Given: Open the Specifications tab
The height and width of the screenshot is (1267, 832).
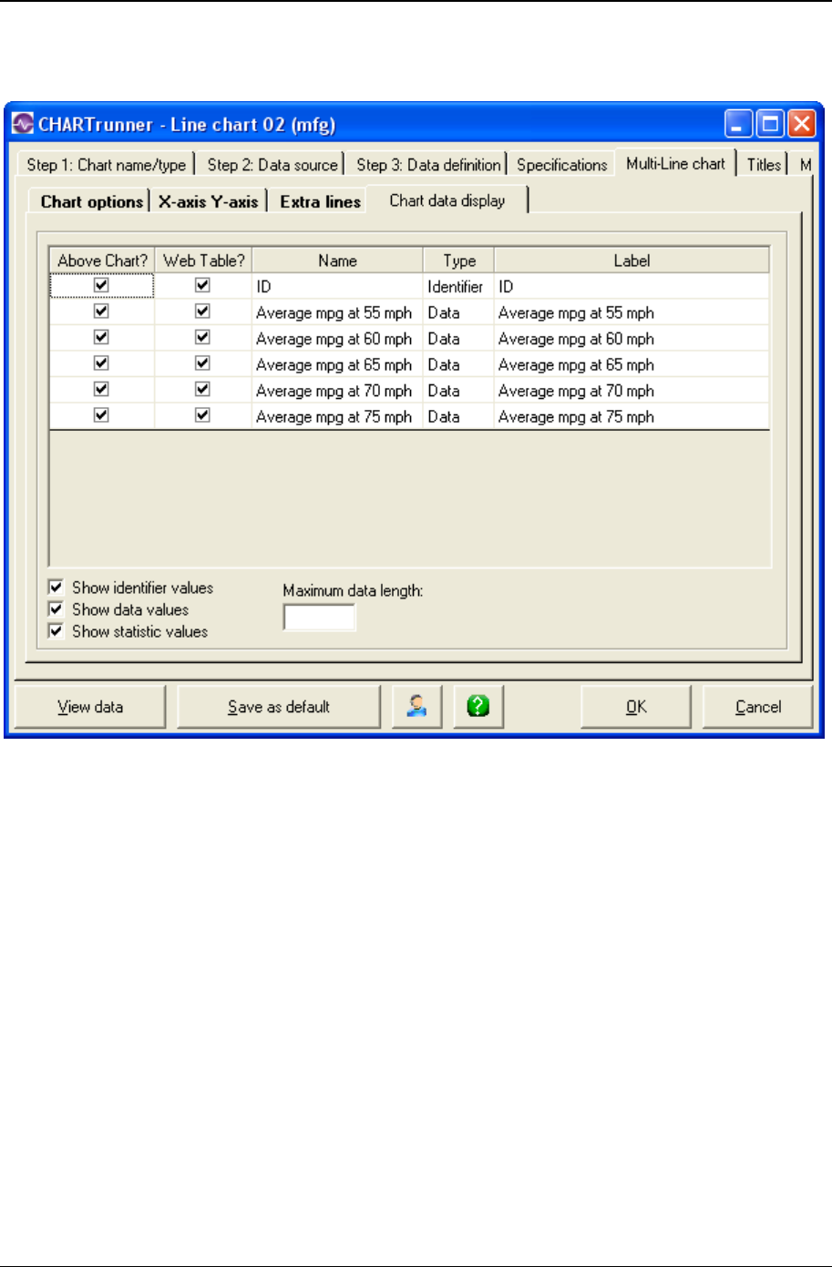Looking at the screenshot, I should tap(561, 165).
